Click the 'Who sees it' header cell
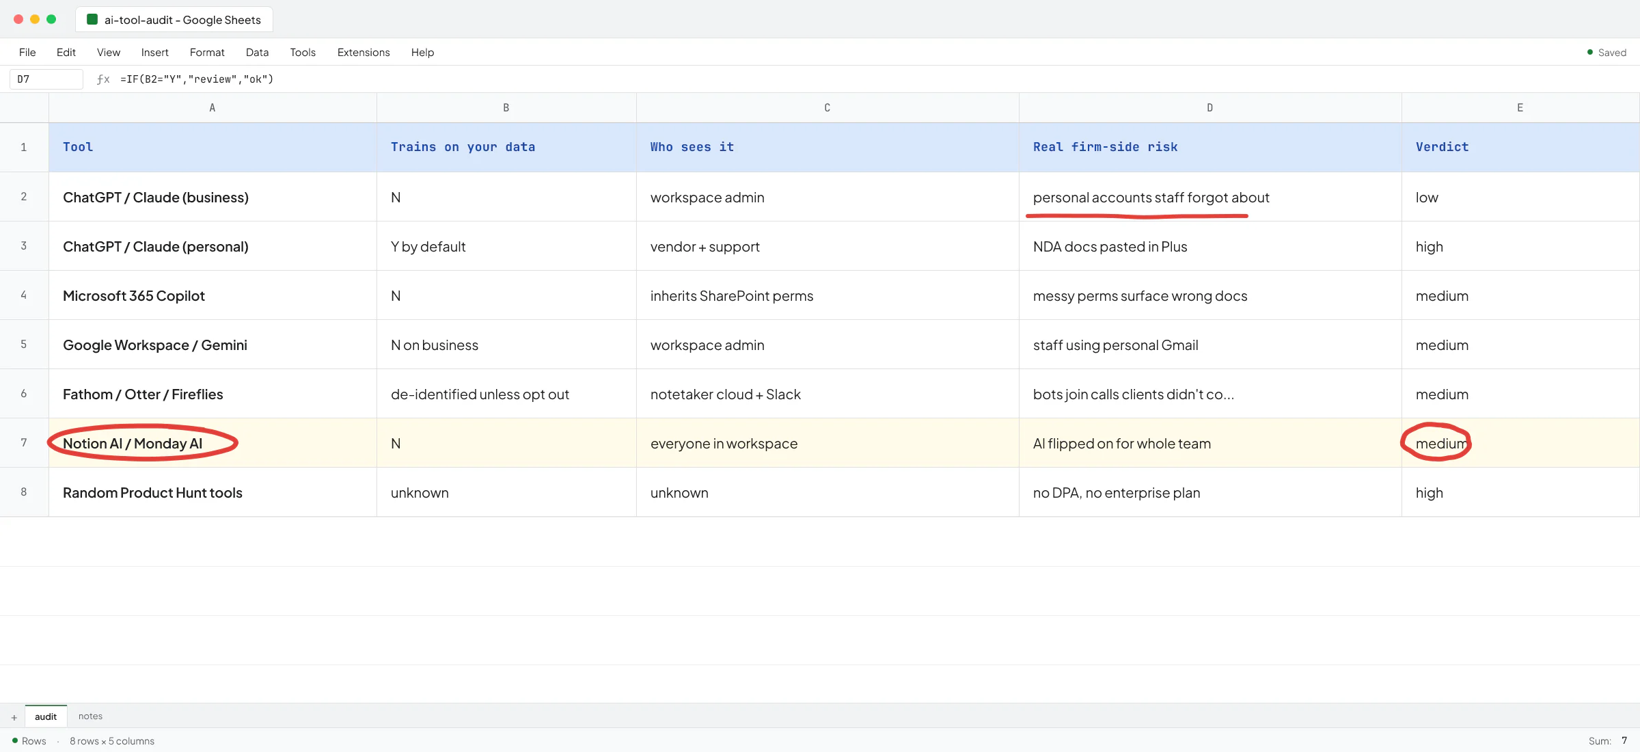The image size is (1640, 752). [x=828, y=148]
